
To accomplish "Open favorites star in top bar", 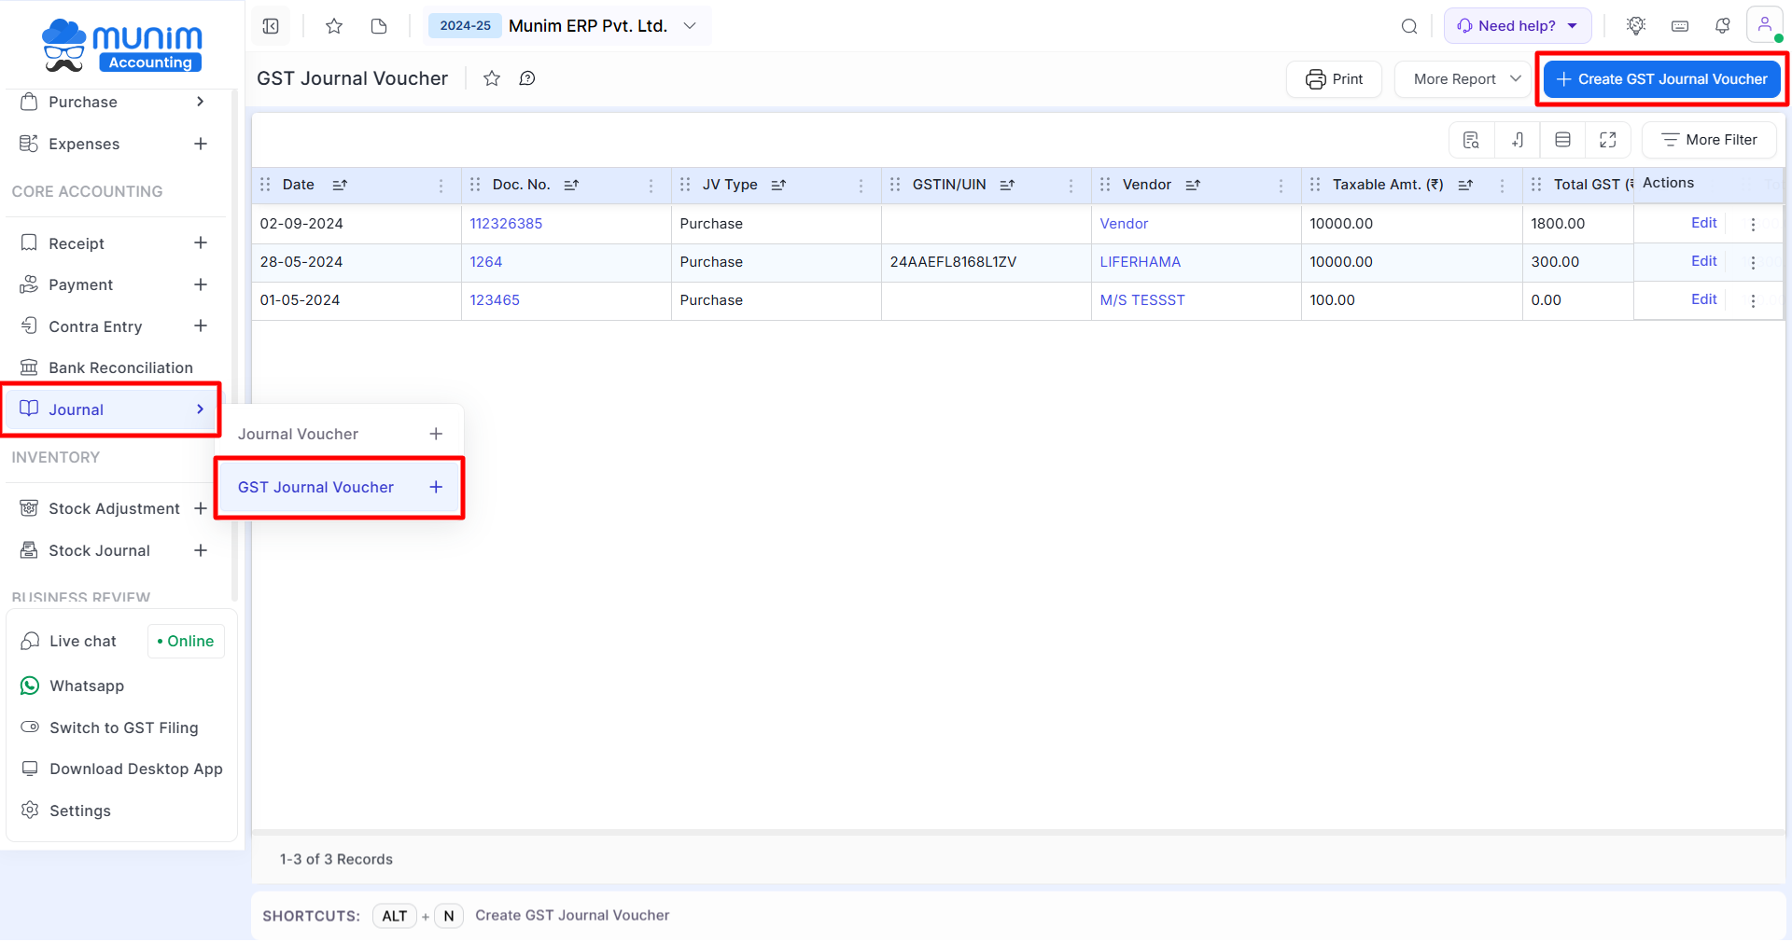I will pos(334,26).
